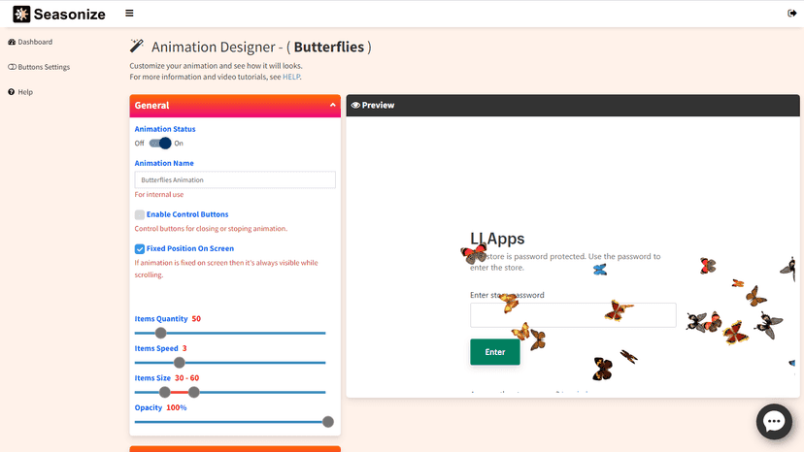Click the 'Preview' header text
804x452 pixels.
(x=378, y=105)
